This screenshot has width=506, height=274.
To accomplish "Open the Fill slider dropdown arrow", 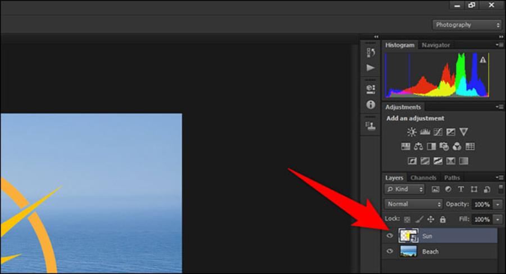I will pos(498,219).
